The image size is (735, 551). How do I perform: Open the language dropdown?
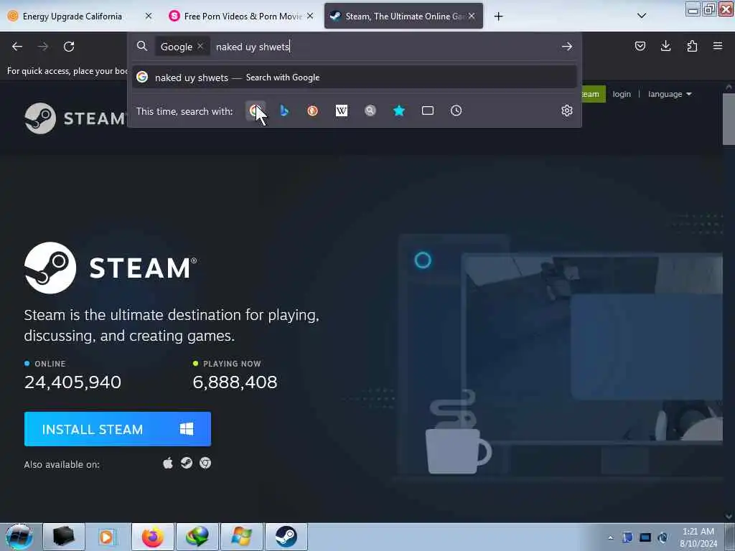tap(670, 94)
